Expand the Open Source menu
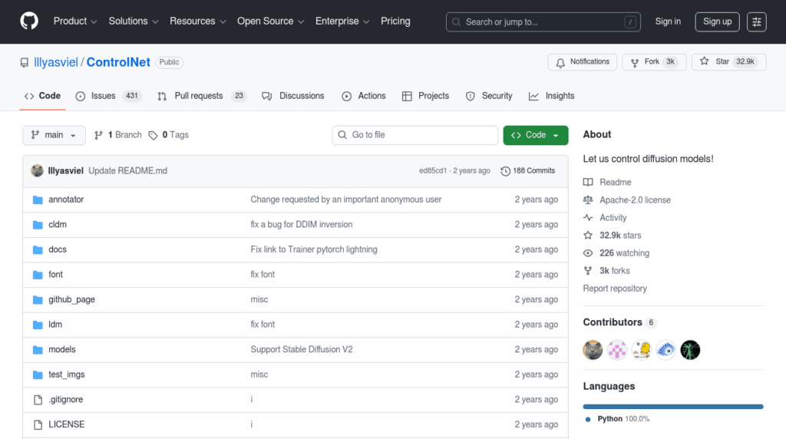Screen dimensions: 786x439 click(270, 21)
